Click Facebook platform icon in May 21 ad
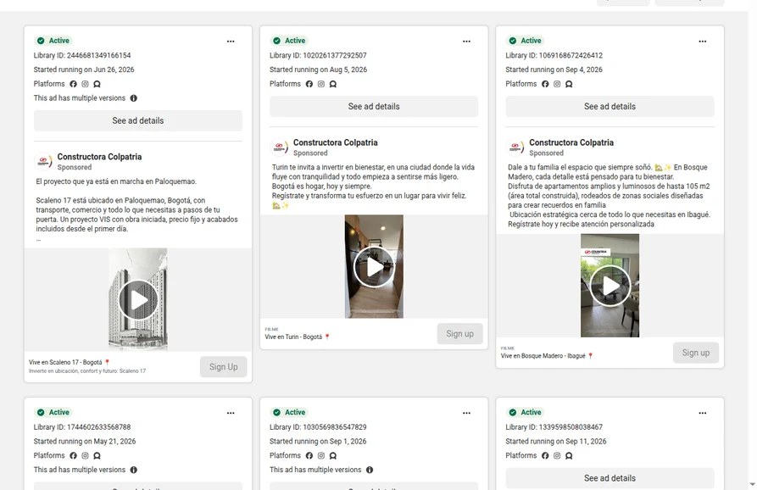This screenshot has width=757, height=490. (x=74, y=456)
